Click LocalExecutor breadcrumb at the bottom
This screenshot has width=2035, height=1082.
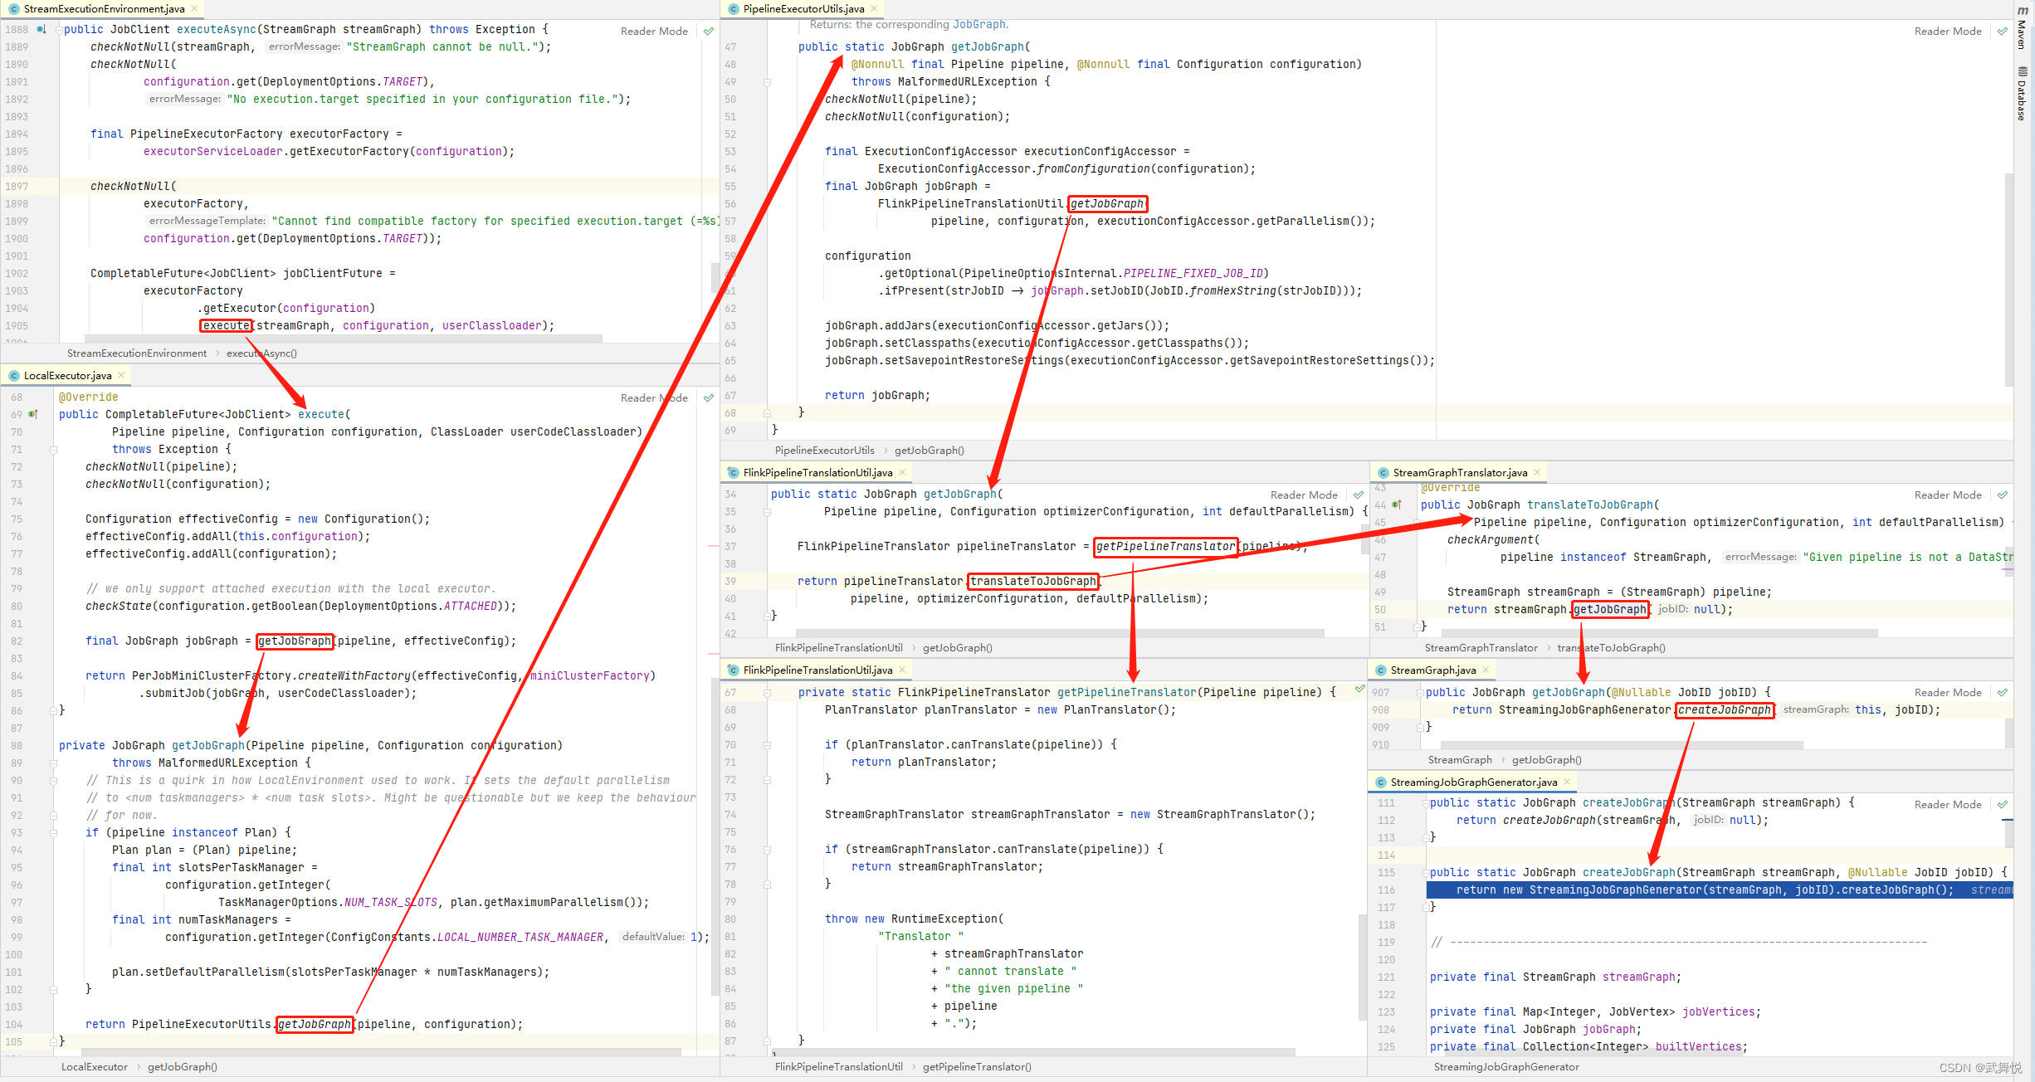click(x=94, y=1066)
